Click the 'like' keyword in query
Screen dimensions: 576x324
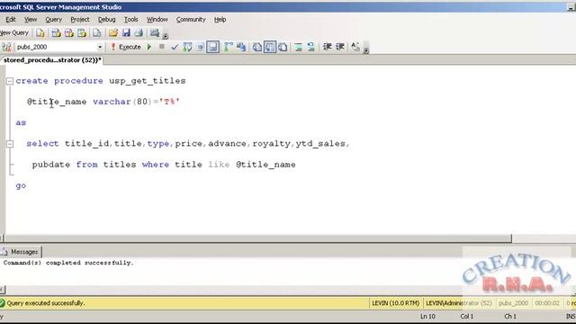[x=219, y=165]
